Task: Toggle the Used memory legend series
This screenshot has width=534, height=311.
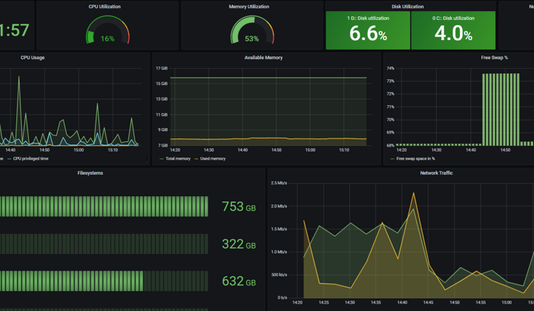Action: 210,158
